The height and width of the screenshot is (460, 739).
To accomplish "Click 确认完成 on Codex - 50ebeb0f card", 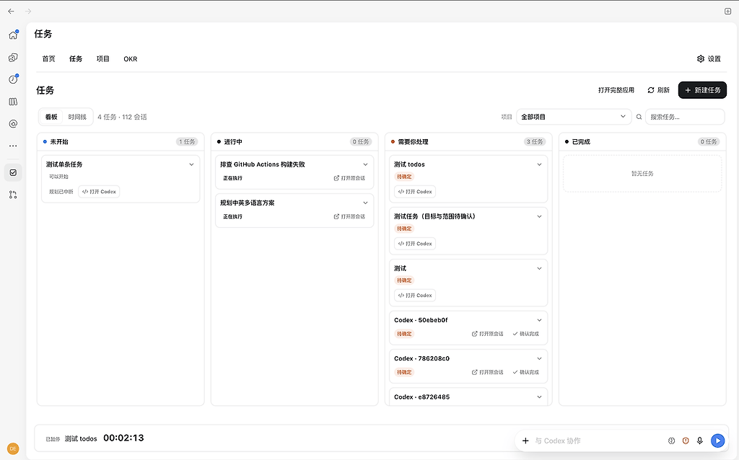I will pyautogui.click(x=525, y=334).
